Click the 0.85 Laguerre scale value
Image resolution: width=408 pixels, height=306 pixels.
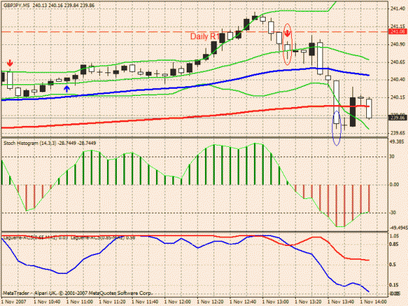tap(394, 244)
